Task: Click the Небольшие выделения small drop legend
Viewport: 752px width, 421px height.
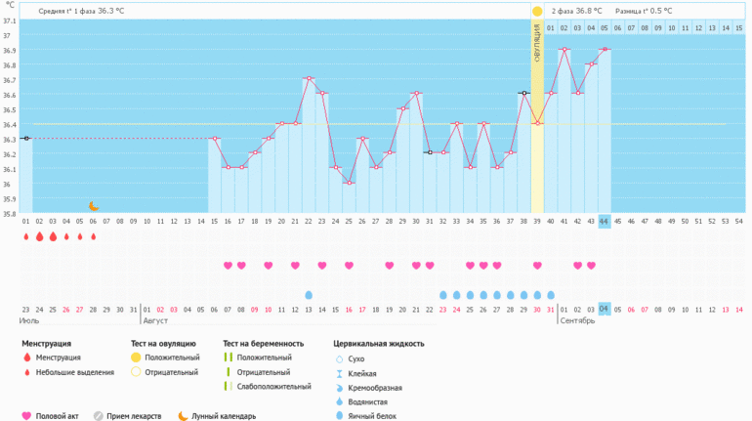Action: (x=26, y=372)
